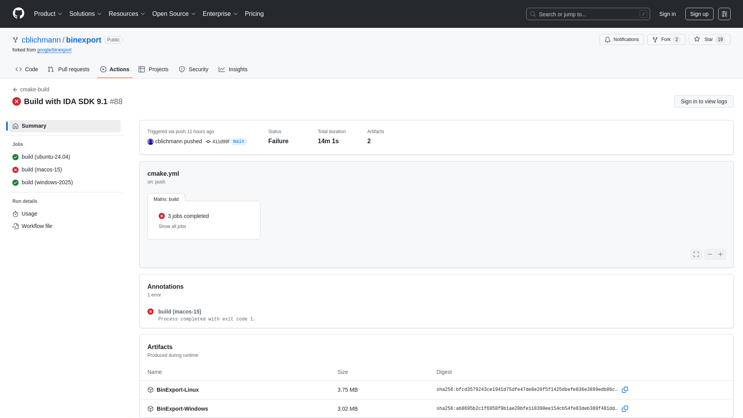The width and height of the screenshot is (743, 418).
Task: Click the Windows sha256 digest text
Action: pyautogui.click(x=527, y=409)
